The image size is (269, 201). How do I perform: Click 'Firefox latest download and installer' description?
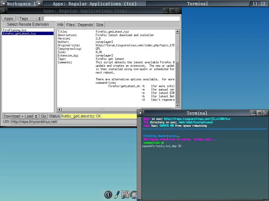125,35
